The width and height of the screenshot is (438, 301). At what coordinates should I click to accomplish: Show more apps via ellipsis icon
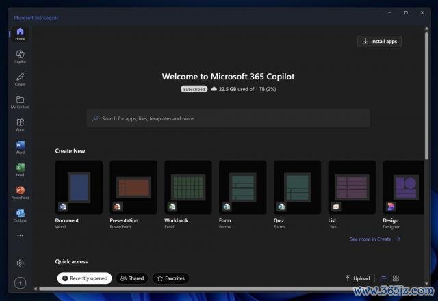point(20,235)
